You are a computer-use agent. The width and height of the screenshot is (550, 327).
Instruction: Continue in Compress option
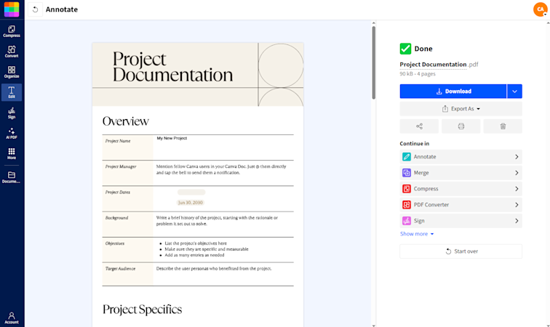[461, 188]
